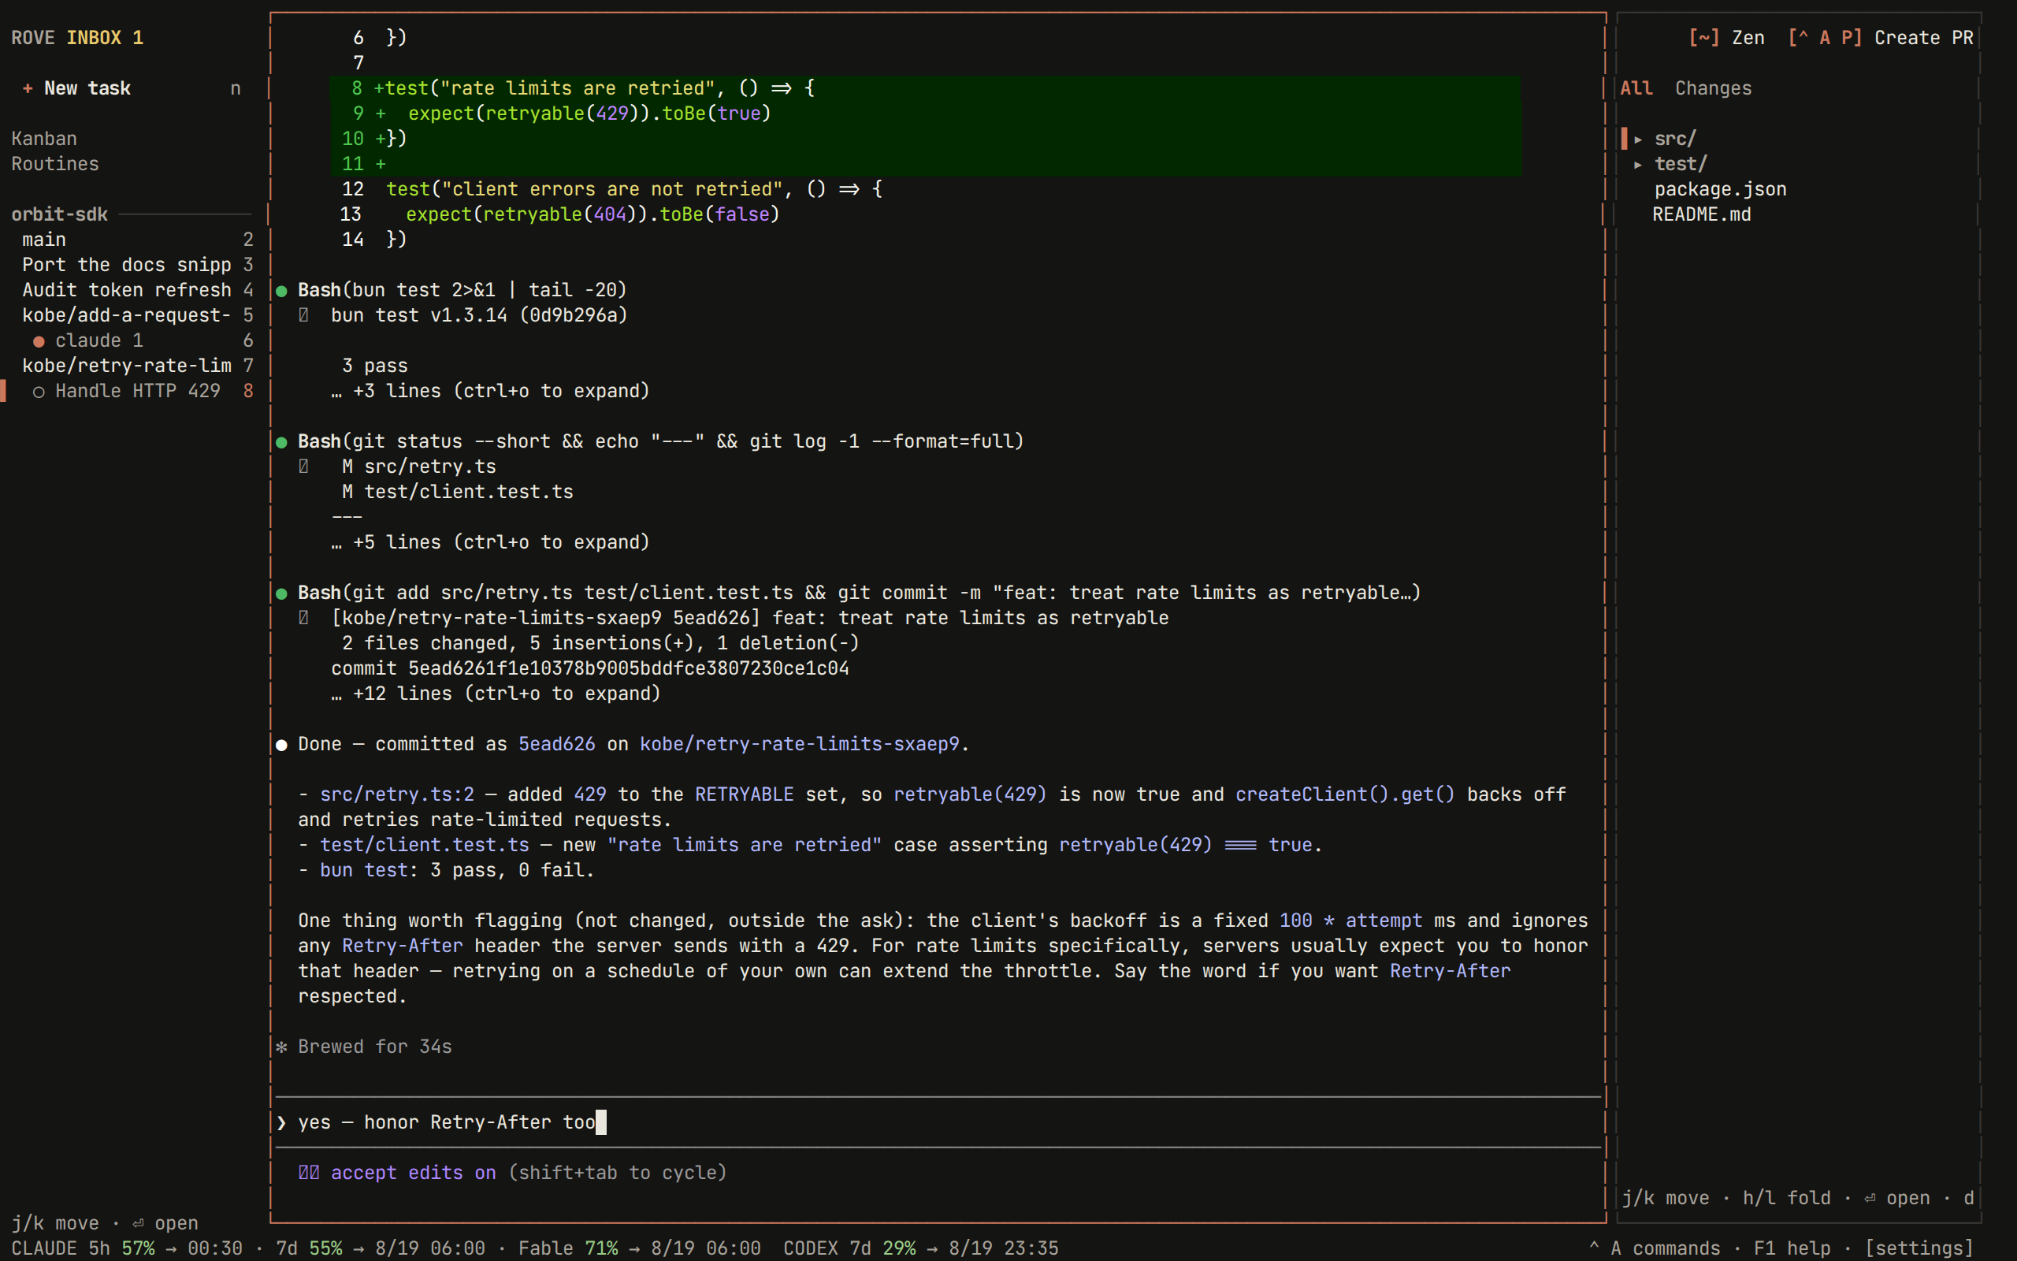
Task: Expand the +5 lines collapsed output
Action: [x=490, y=542]
